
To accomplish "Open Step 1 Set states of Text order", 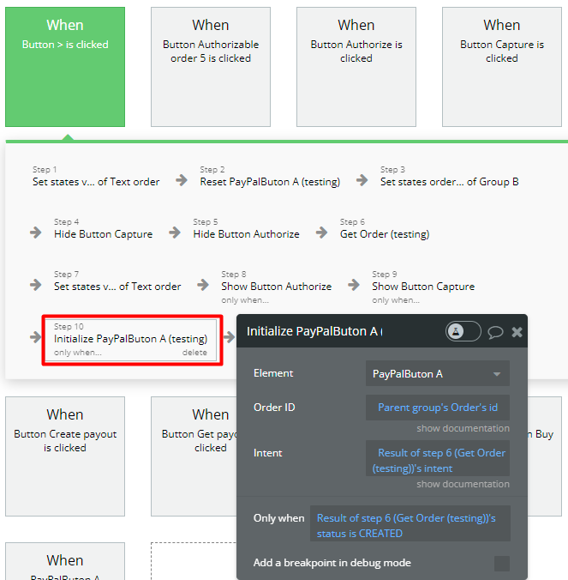I will [x=96, y=177].
